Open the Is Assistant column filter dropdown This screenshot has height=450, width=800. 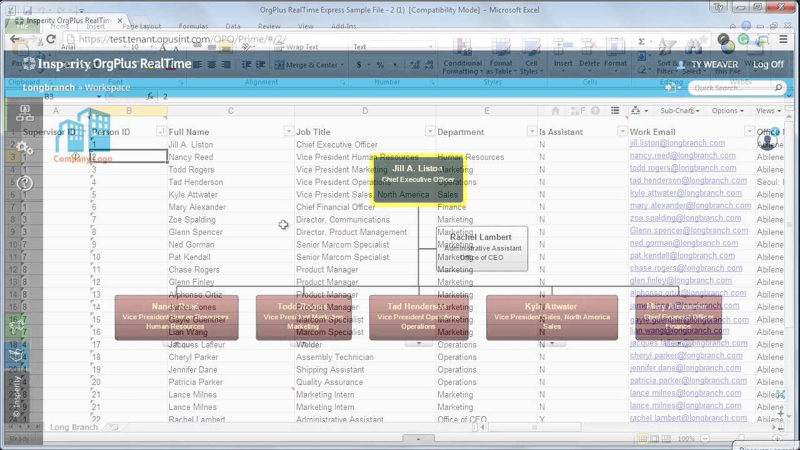[x=622, y=131]
